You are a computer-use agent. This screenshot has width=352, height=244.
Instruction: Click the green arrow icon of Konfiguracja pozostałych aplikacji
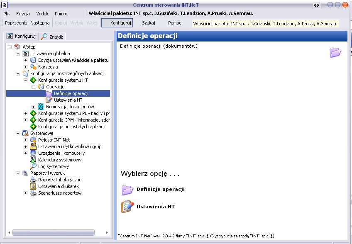[33, 127]
